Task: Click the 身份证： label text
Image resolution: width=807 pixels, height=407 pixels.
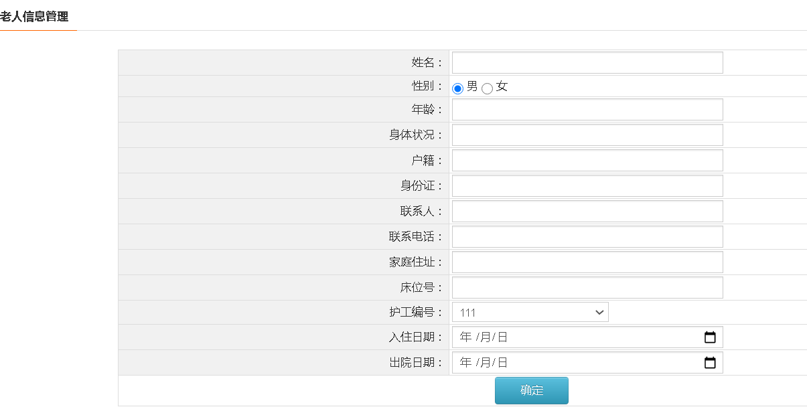Action: tap(422, 186)
